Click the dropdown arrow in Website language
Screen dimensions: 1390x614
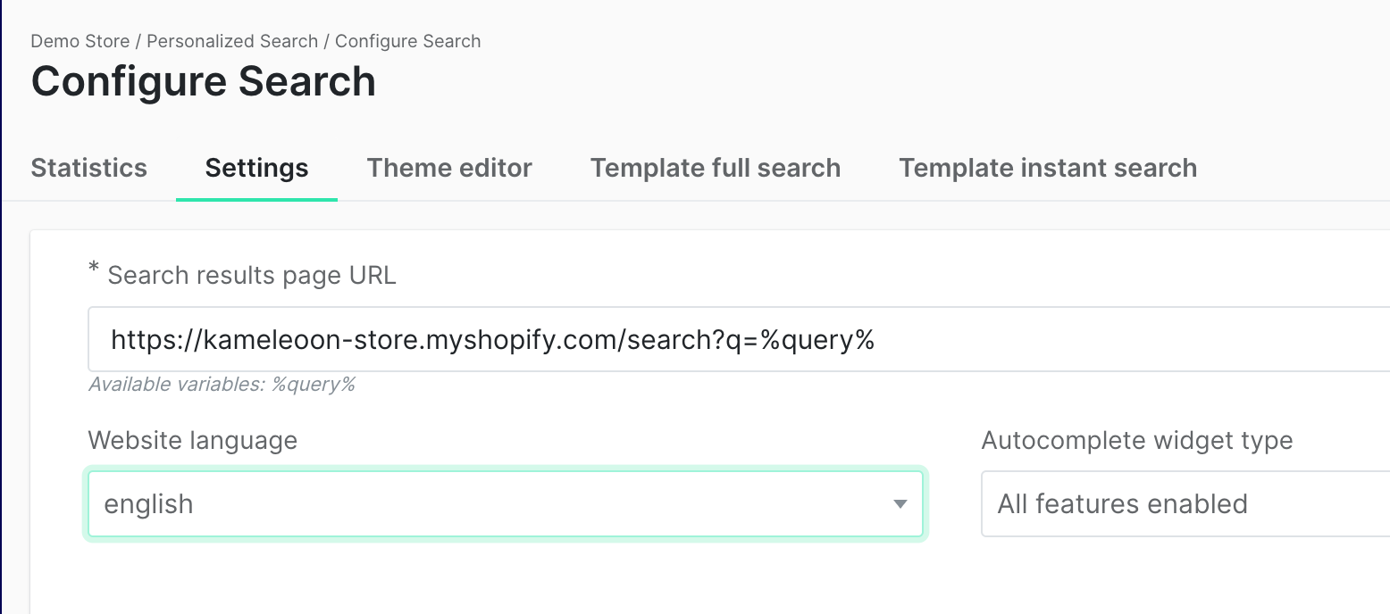(x=900, y=504)
